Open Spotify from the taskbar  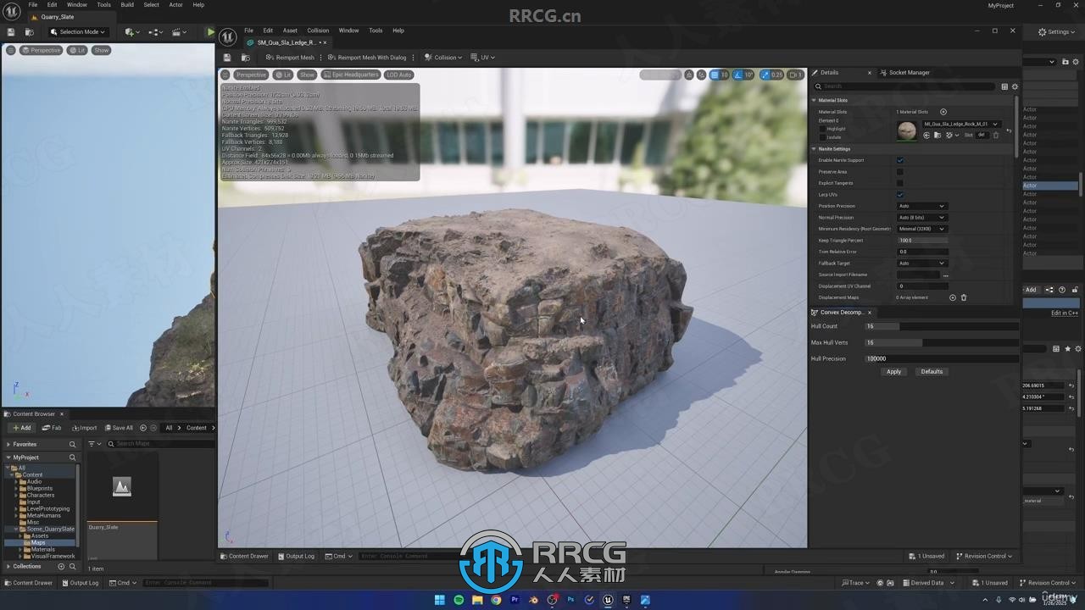pos(459,601)
